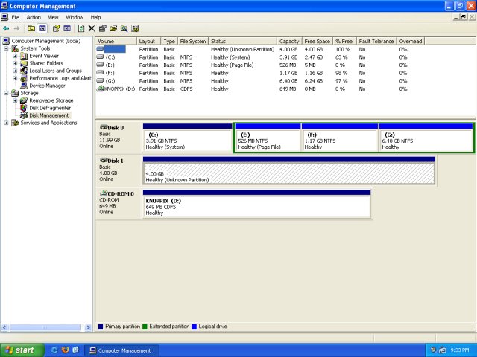Screen dimensions: 477x357
Task: Open the View menu
Action: 53,16
